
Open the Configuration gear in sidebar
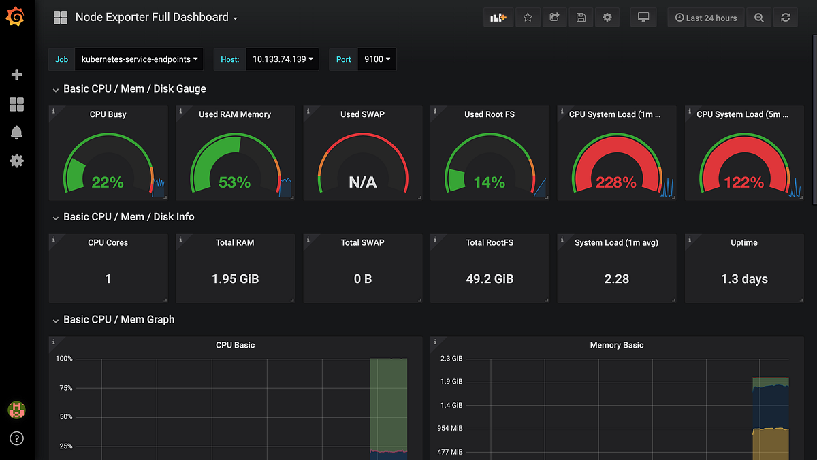tap(17, 161)
